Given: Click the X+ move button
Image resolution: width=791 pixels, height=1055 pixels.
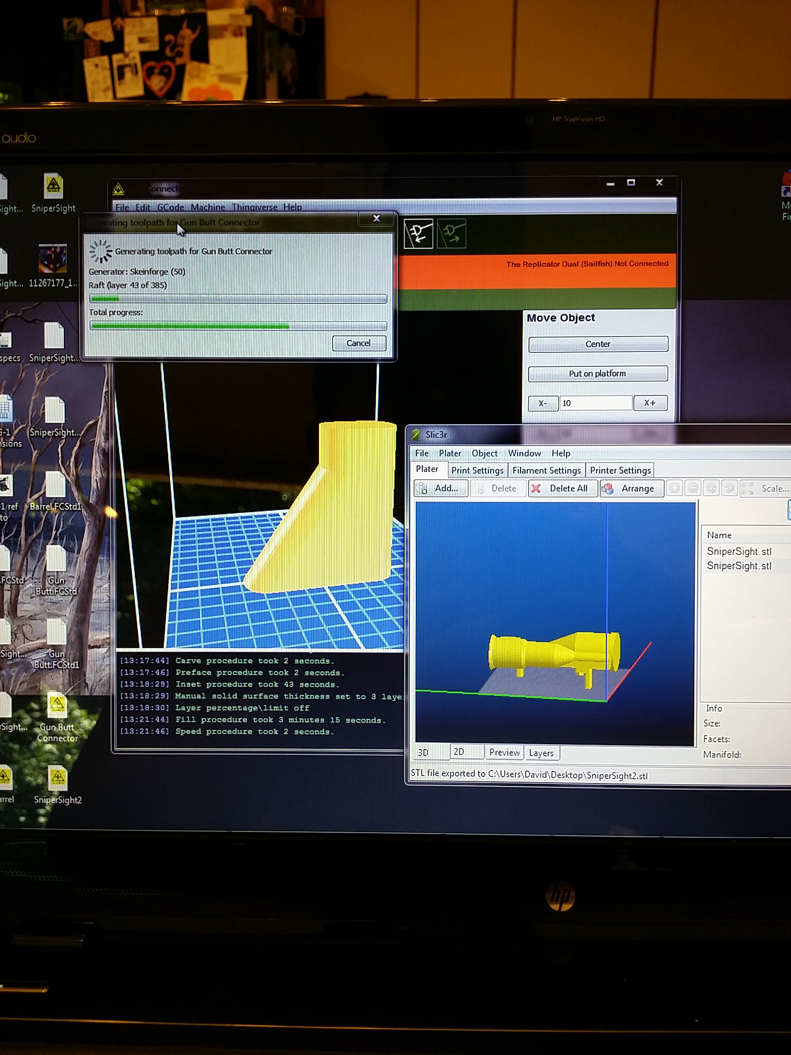Looking at the screenshot, I should click(650, 403).
